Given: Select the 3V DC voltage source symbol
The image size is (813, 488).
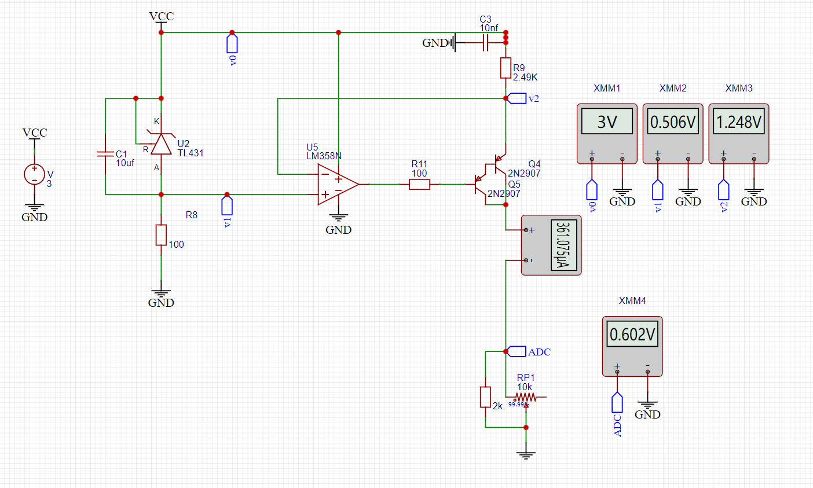Looking at the screenshot, I should 34,174.
